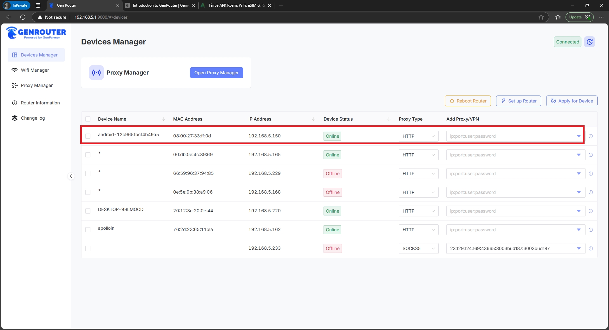The image size is (609, 330).
Task: Expand proxy list arrow for apolloin row
Action: [x=579, y=230]
